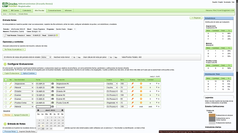Viewport: 238px width, 133px height.
Task: Click the Salir link at top right
Action: (x=233, y=2)
